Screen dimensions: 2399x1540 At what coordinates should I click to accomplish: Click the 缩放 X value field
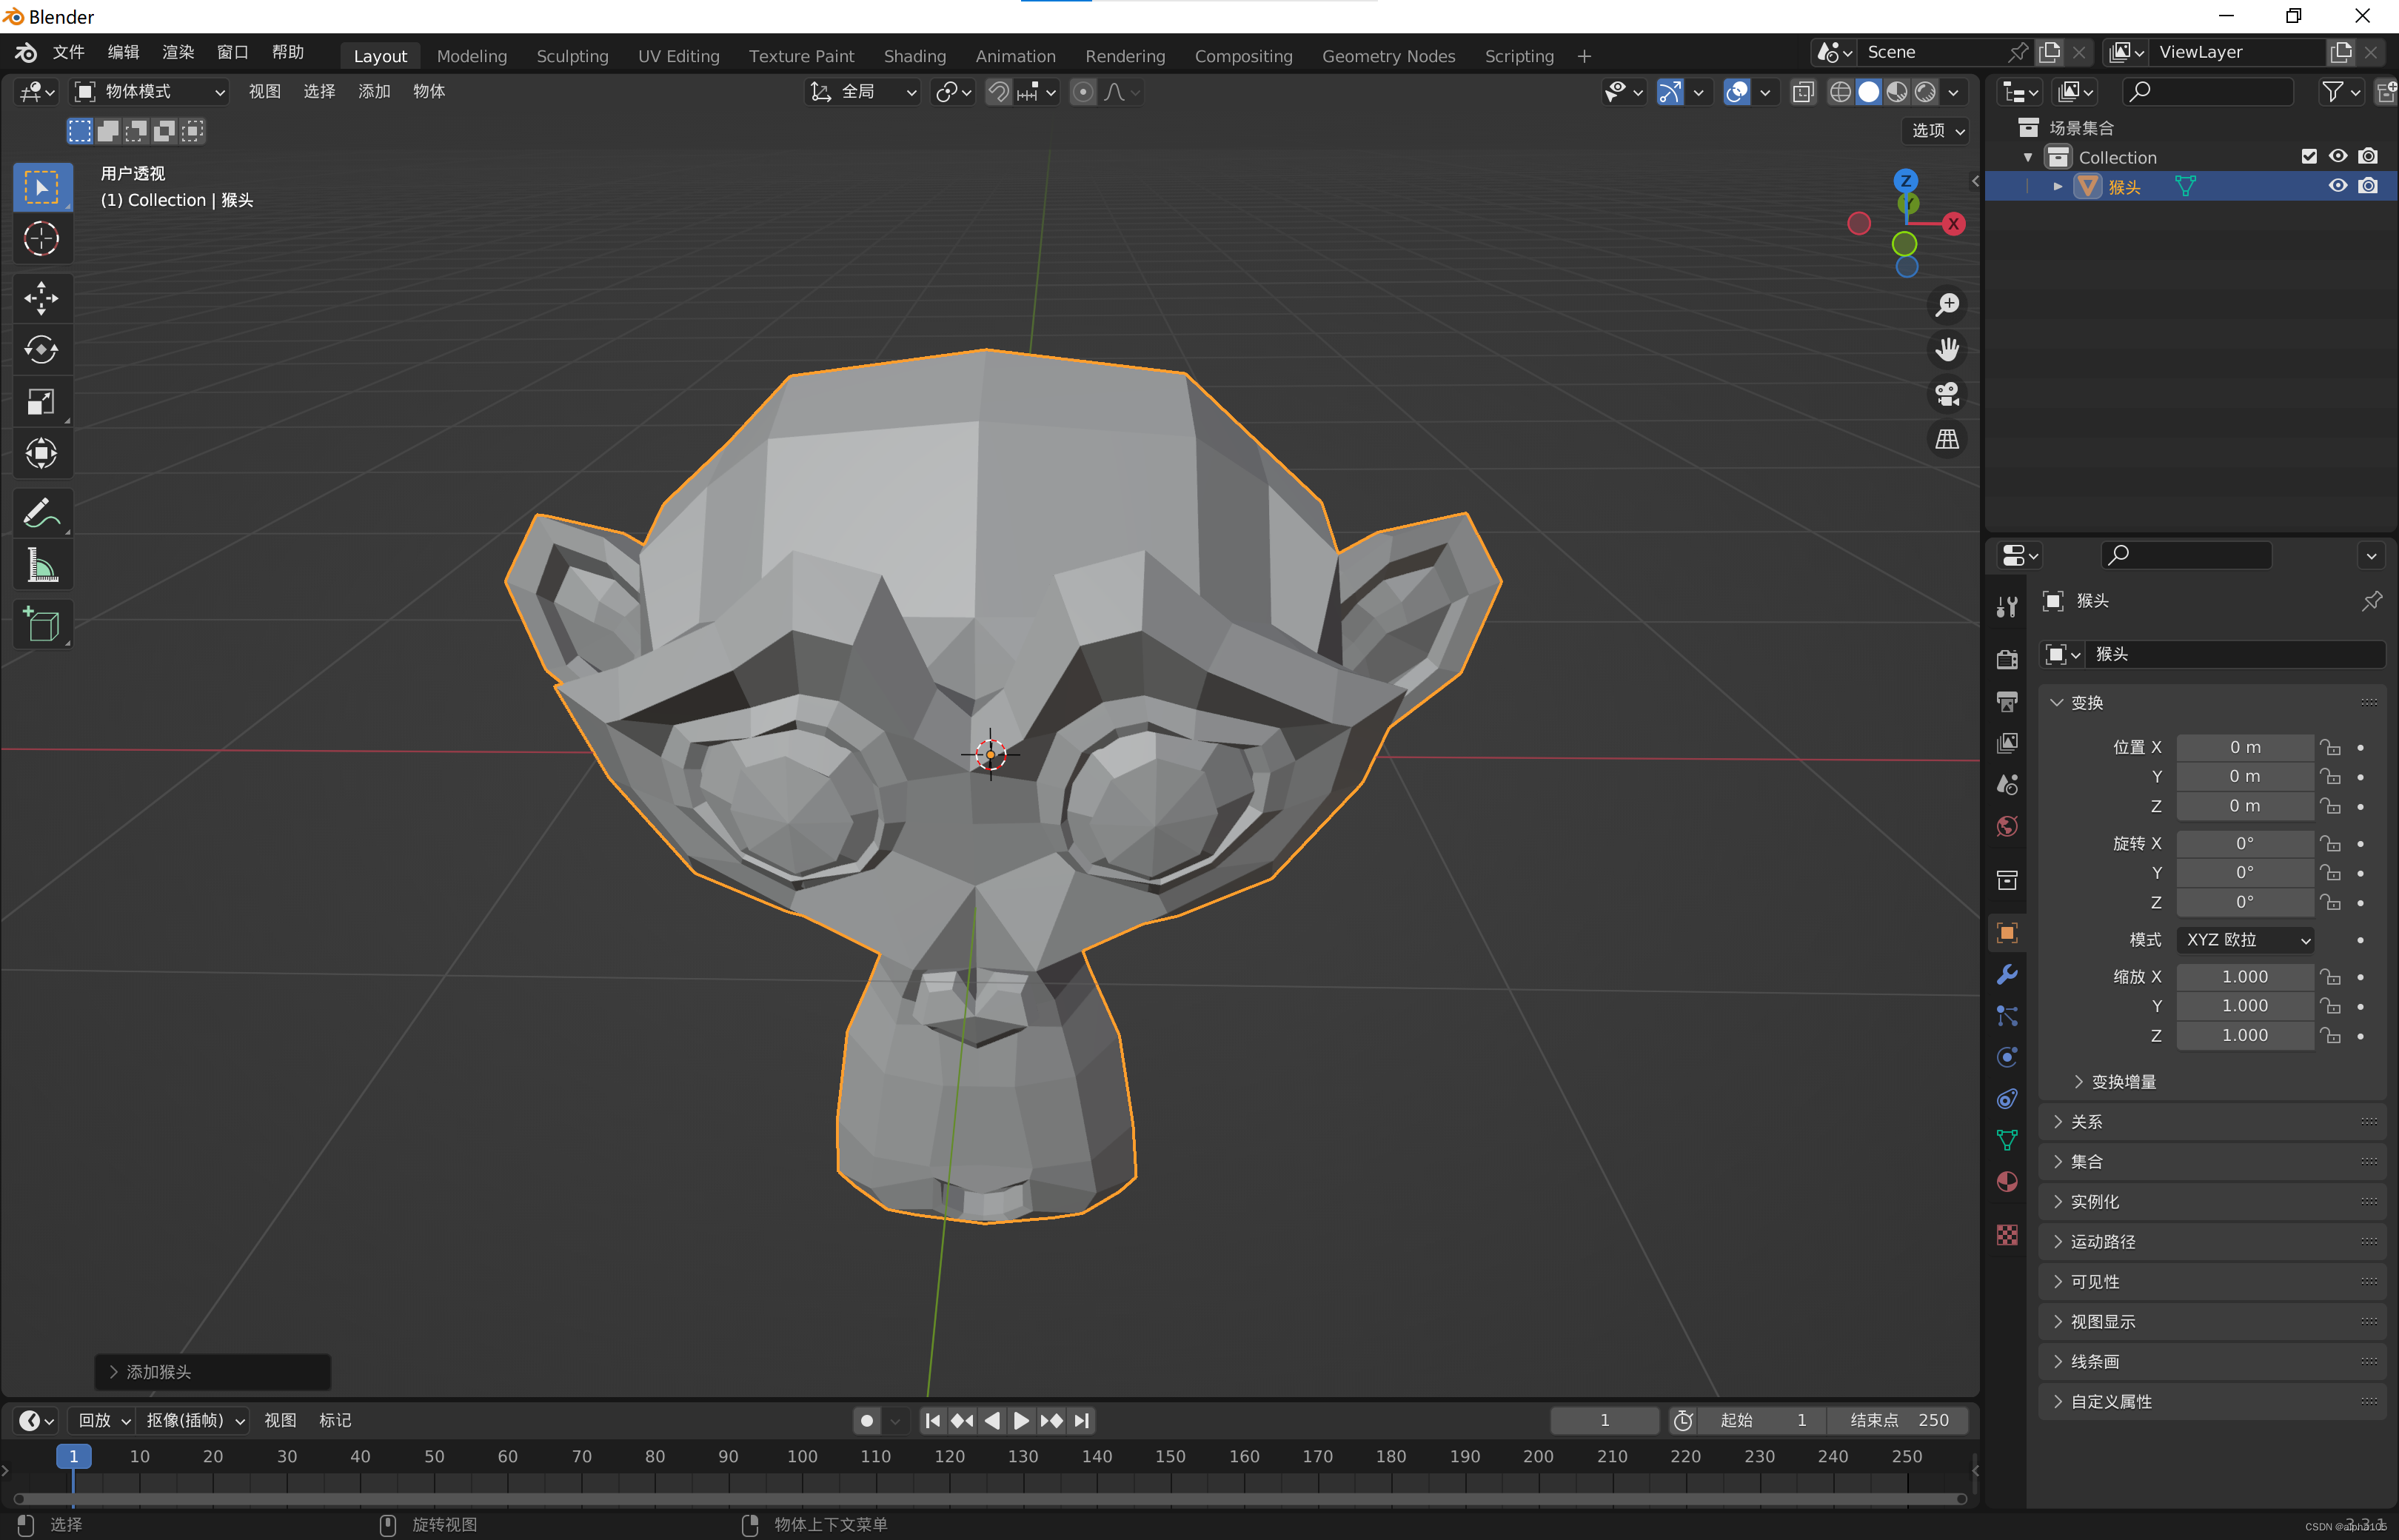tap(2245, 977)
